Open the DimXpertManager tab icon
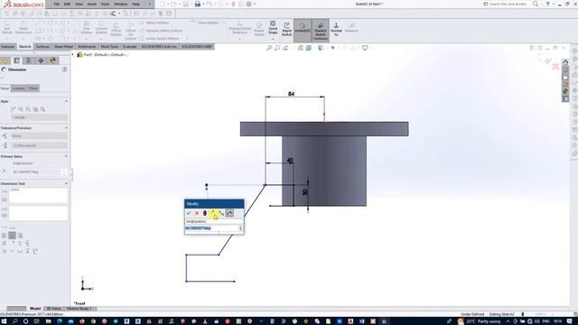This screenshot has width=578, height=325. [41, 60]
